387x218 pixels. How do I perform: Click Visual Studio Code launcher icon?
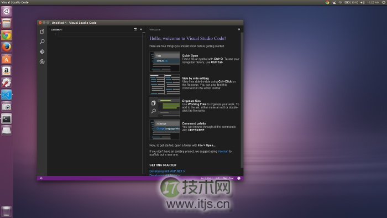point(7,95)
